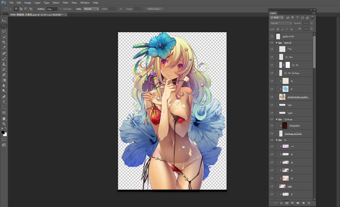Select the Eraser tool

(4, 75)
